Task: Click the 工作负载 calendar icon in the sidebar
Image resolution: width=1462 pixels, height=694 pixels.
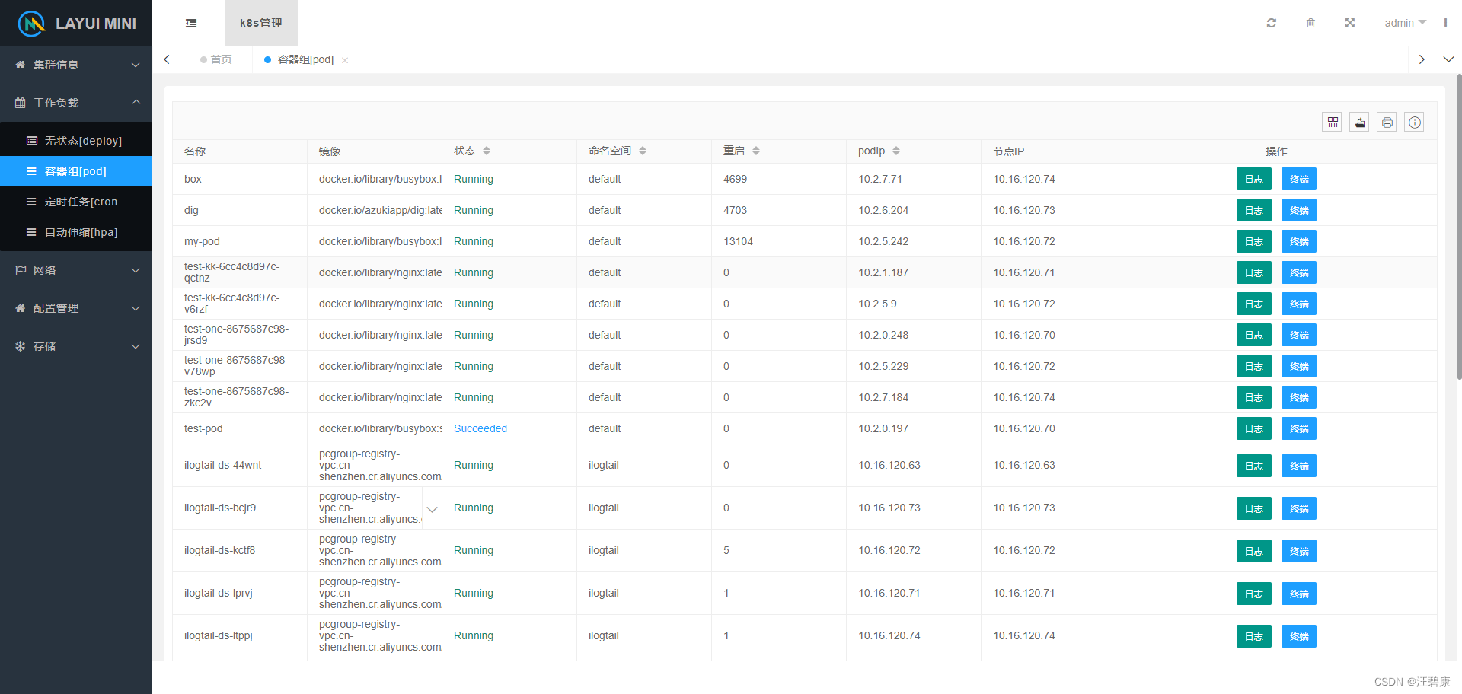Action: click(21, 103)
